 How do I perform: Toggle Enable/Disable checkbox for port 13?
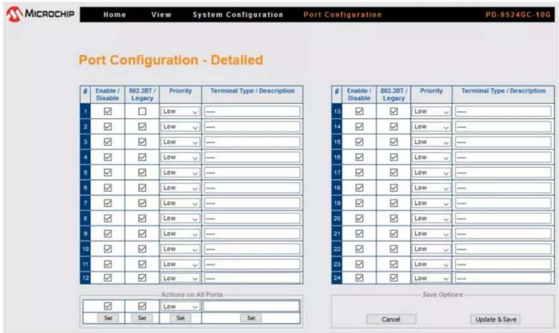point(359,111)
